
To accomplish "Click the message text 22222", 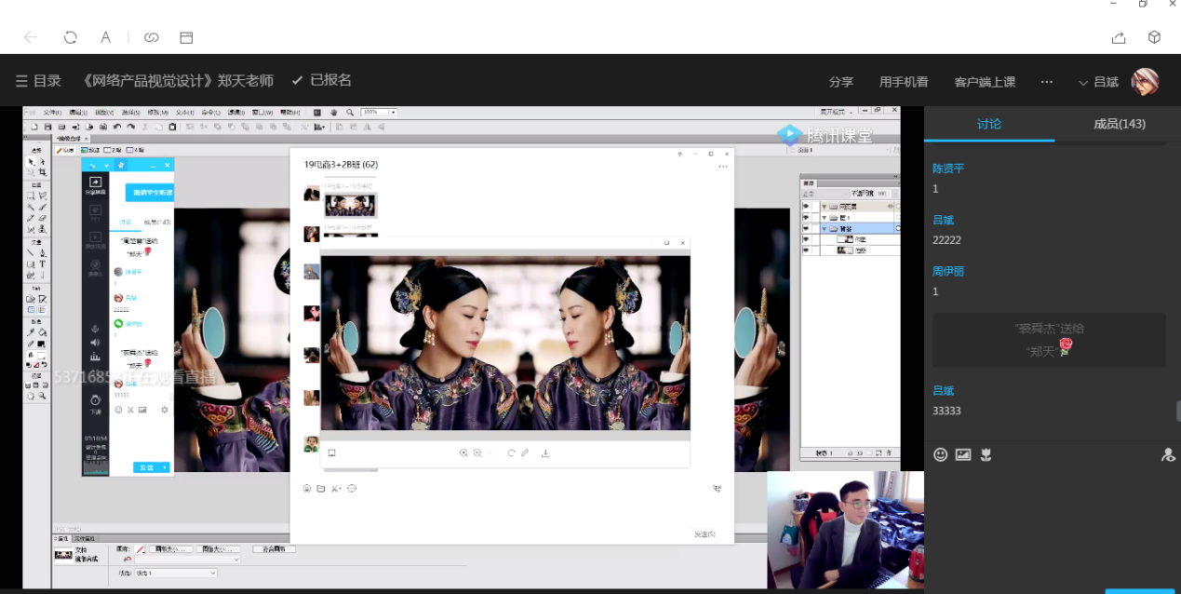I will point(946,240).
